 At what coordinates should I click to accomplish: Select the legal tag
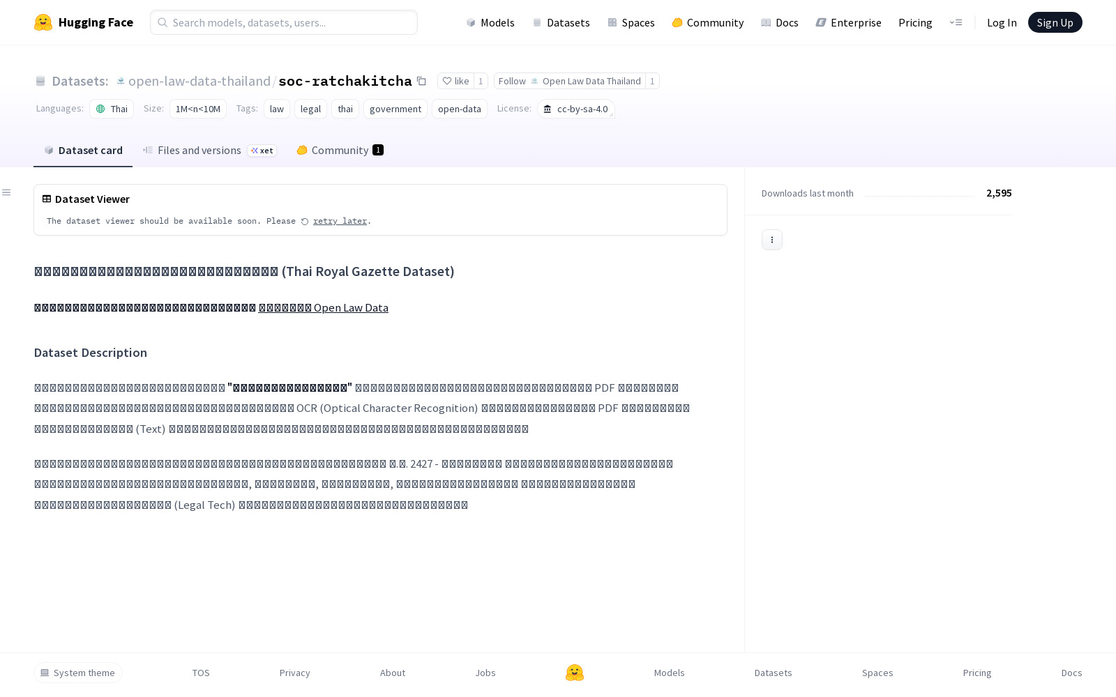[310, 109]
